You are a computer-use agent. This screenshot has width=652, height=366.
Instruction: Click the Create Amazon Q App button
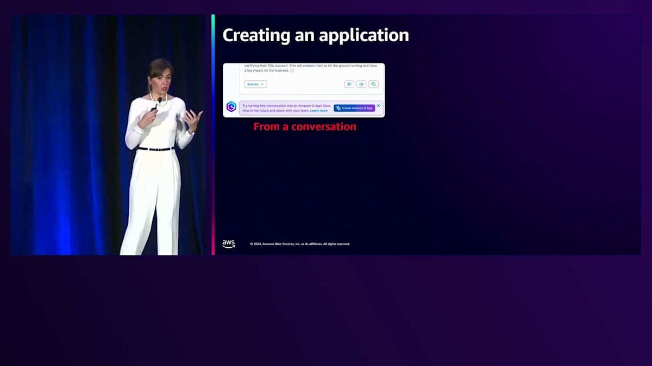point(354,108)
